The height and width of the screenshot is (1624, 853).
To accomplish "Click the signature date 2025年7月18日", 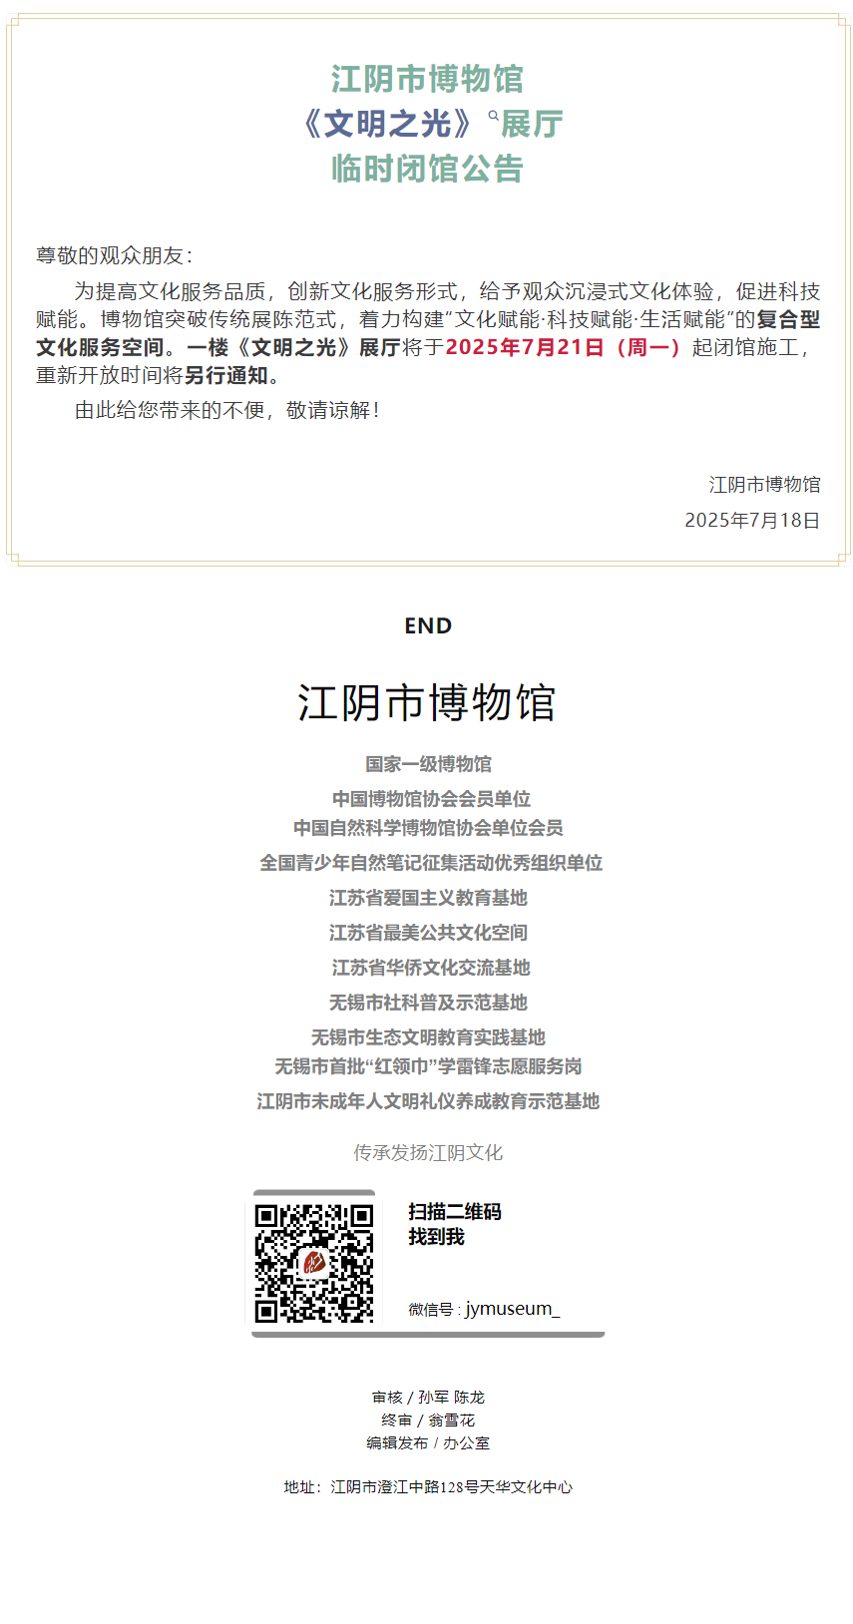I will [x=752, y=520].
